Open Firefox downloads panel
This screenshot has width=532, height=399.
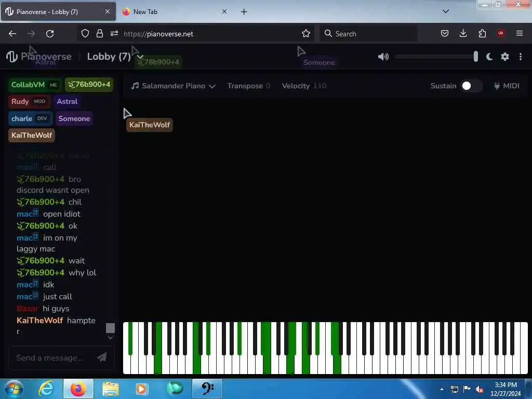[x=463, y=34]
